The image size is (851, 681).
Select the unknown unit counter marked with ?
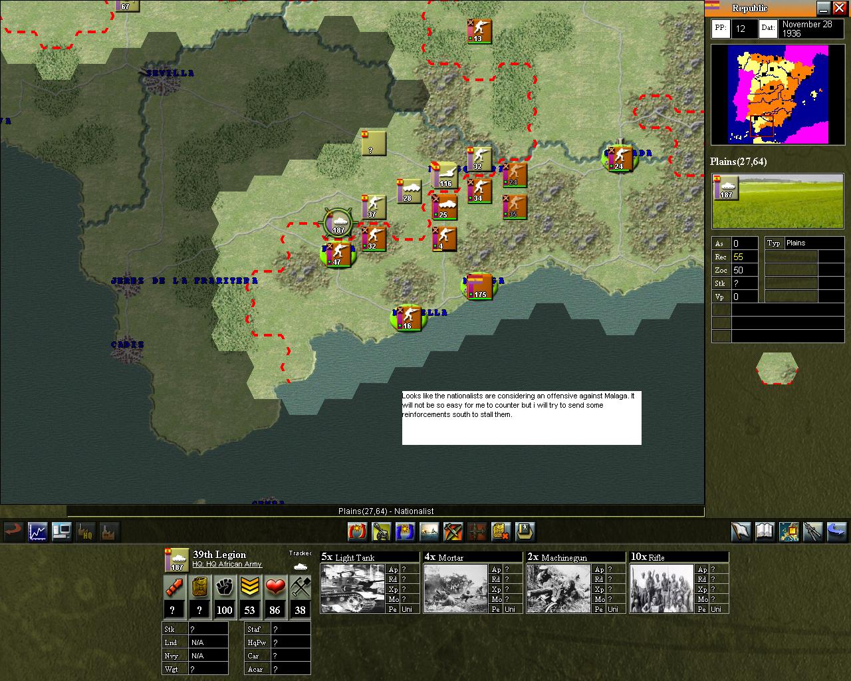coord(374,142)
